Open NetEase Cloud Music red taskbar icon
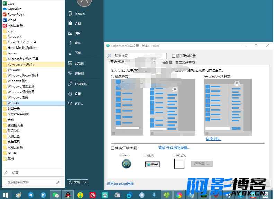The width and height of the screenshot is (274, 199). tap(92, 195)
